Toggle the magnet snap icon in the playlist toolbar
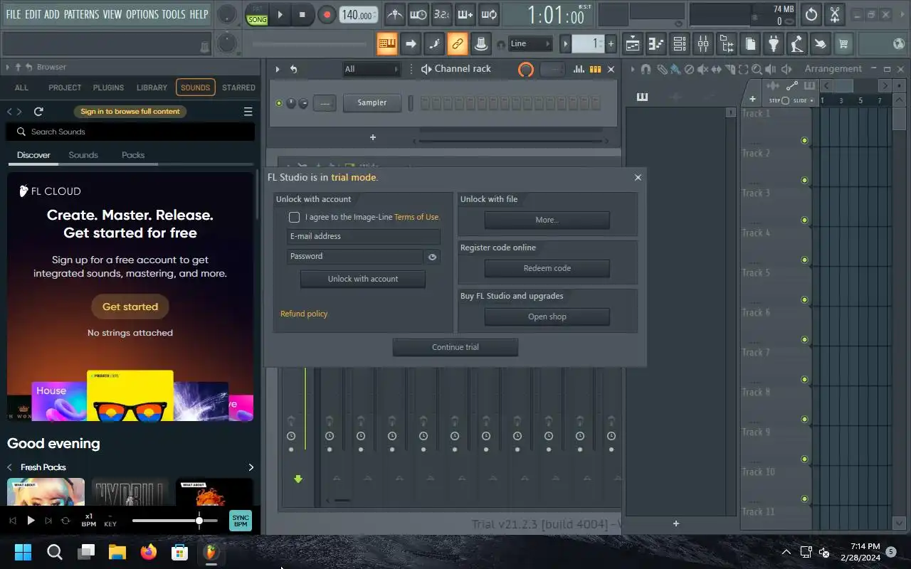The width and height of the screenshot is (911, 569). pos(646,69)
